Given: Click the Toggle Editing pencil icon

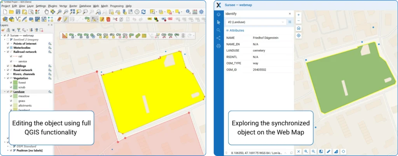Looking at the screenshot, I should [x=66, y=19].
